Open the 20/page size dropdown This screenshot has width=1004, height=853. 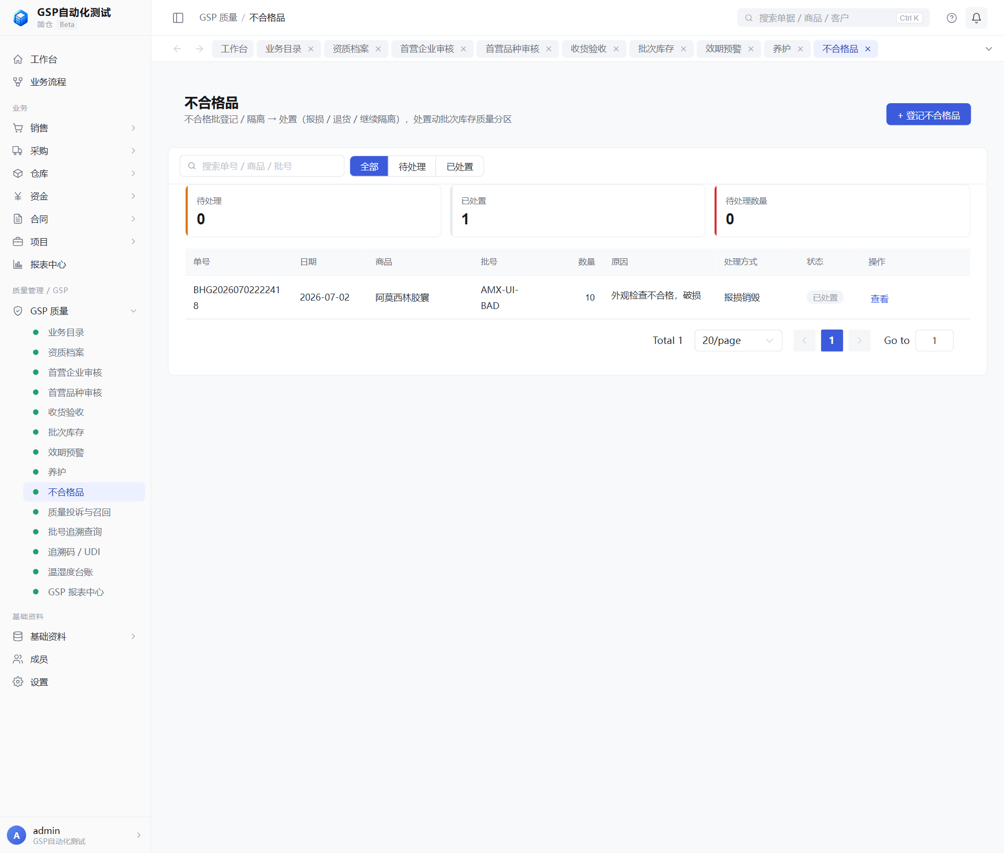pyautogui.click(x=738, y=341)
